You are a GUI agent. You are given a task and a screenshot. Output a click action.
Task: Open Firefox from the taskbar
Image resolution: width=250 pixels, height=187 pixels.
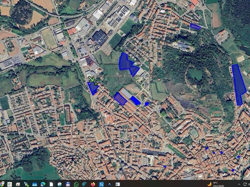(93, 184)
